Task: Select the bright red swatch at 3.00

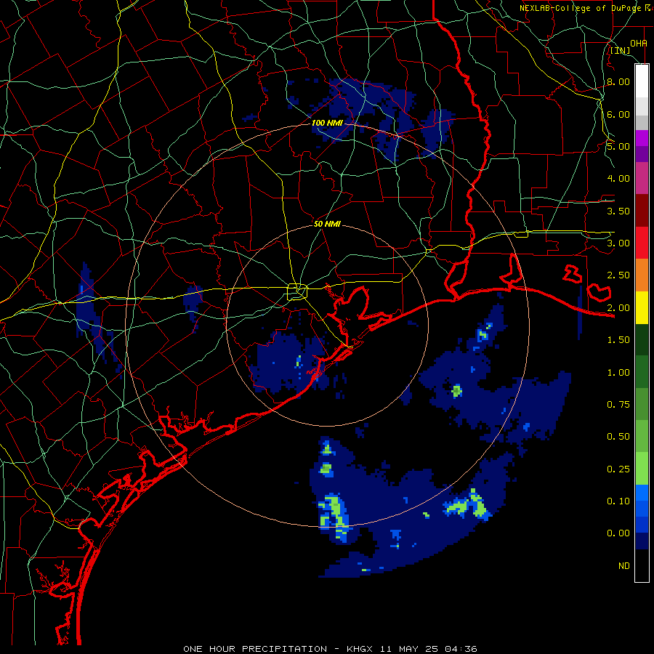Action: click(x=642, y=243)
